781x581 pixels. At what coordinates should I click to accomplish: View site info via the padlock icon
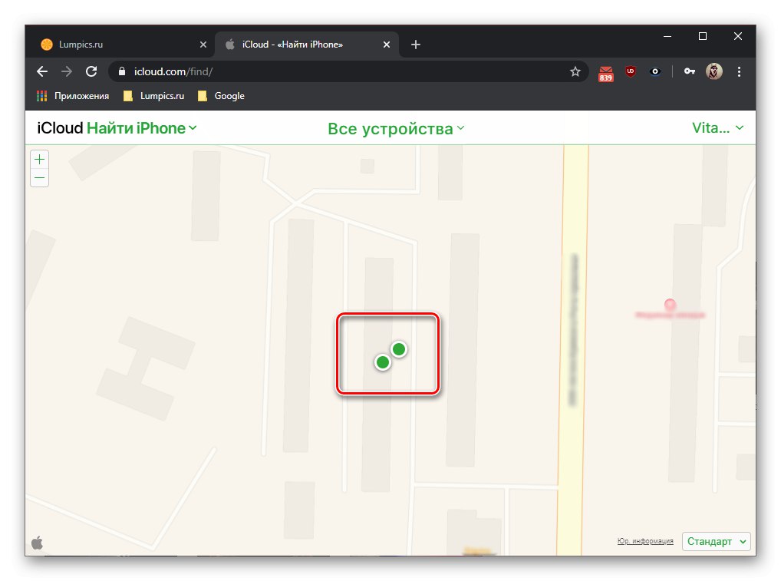[x=121, y=71]
